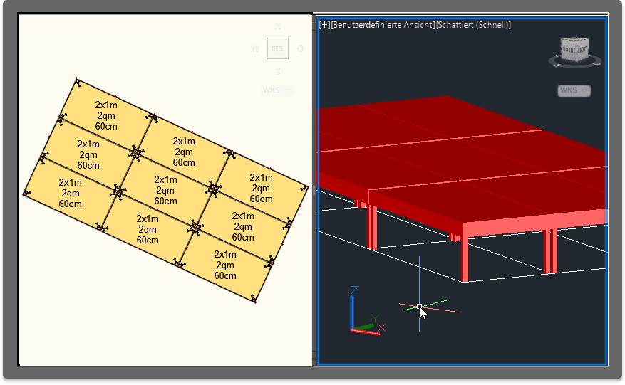Click the VORNE face of the 3D ViewCube
The width and height of the screenshot is (625, 385).
point(569,51)
